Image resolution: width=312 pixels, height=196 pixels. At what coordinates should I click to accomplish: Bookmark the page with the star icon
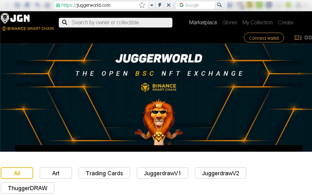click(142, 5)
